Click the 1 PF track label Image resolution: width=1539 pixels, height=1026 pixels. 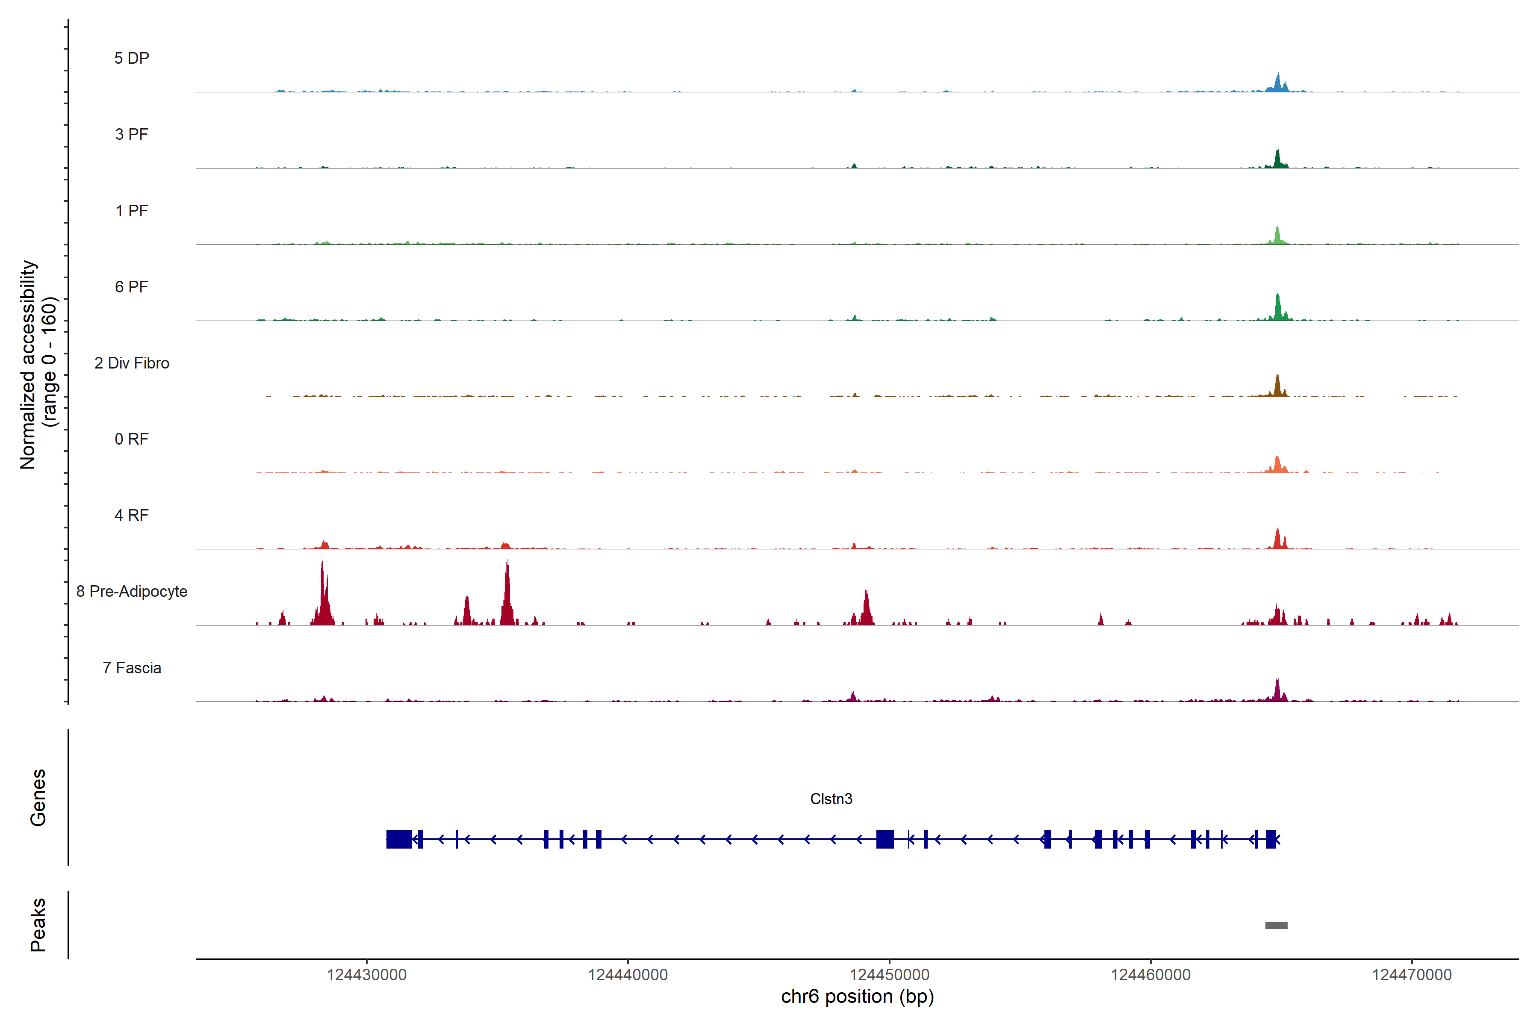(x=132, y=211)
